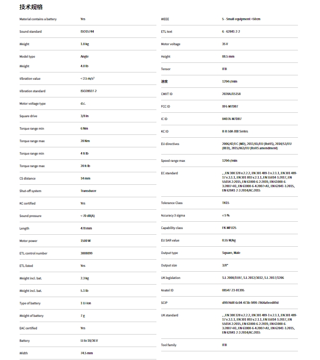
Task: Select the ETL control number 3008099
Action: pyautogui.click(x=87, y=253)
